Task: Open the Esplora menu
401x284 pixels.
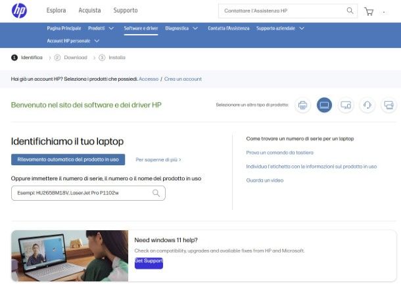Action: [x=56, y=10]
